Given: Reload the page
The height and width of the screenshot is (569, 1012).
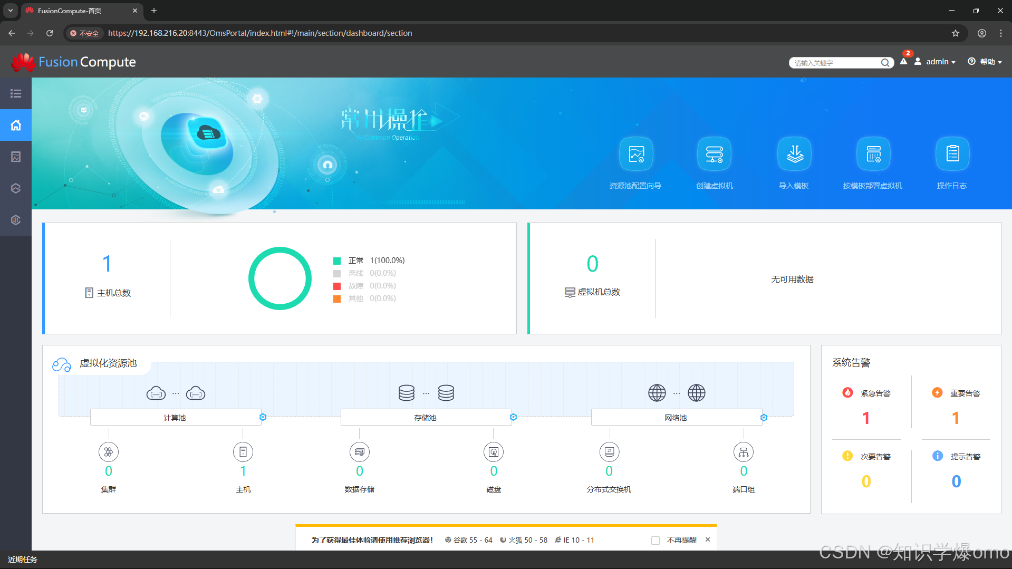Looking at the screenshot, I should click(x=50, y=33).
